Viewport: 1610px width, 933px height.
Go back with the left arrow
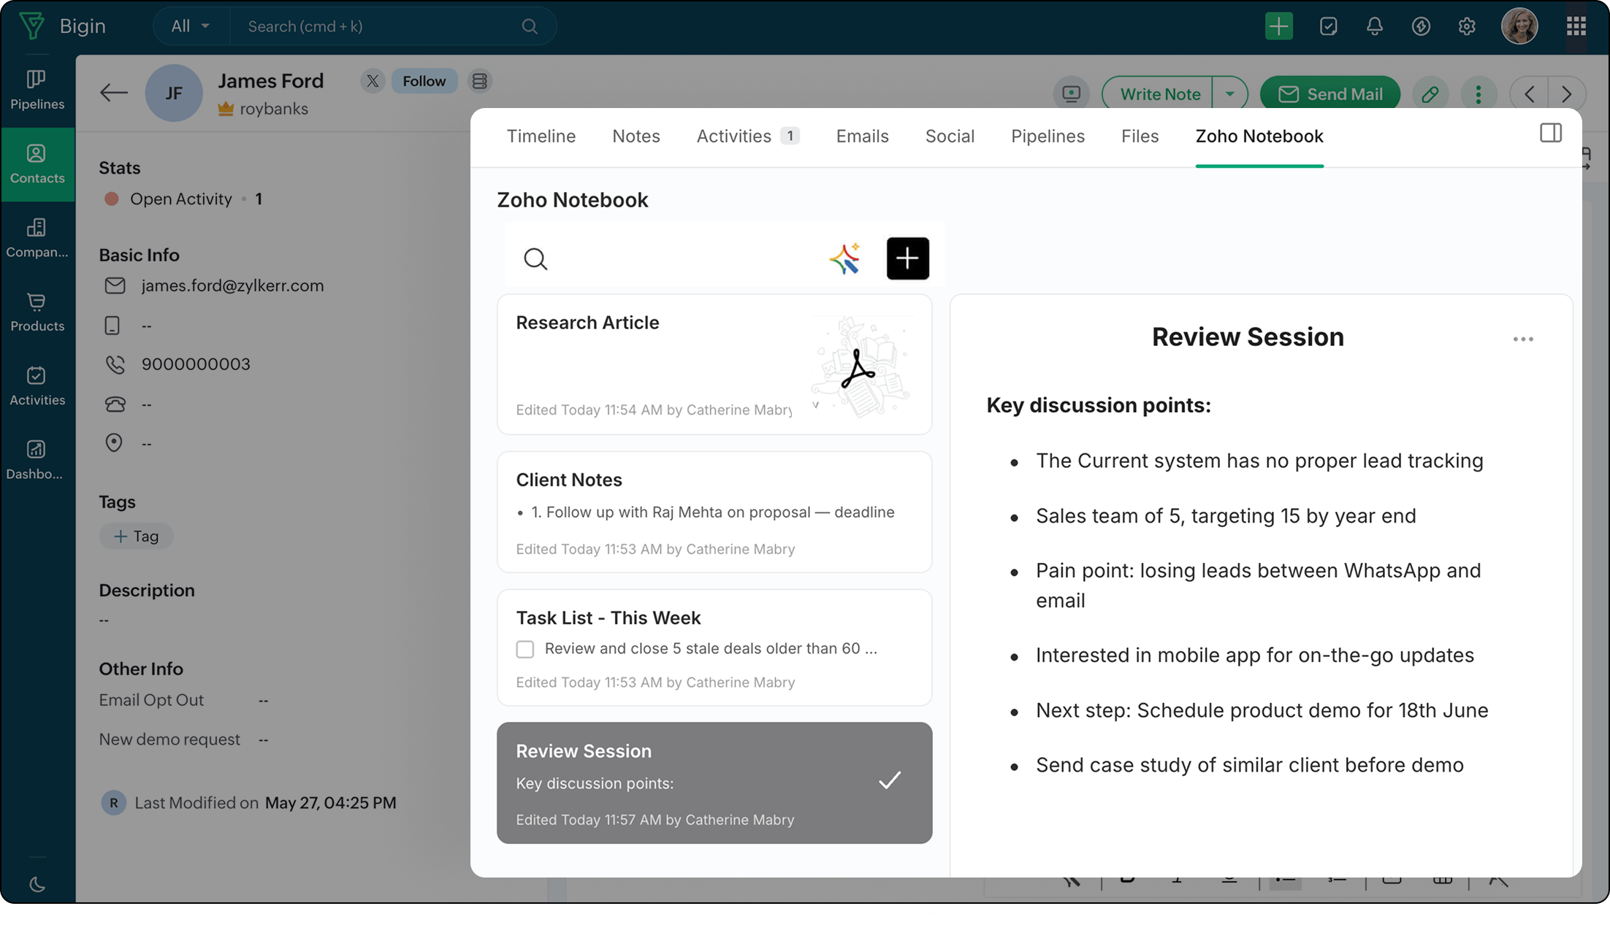[114, 93]
